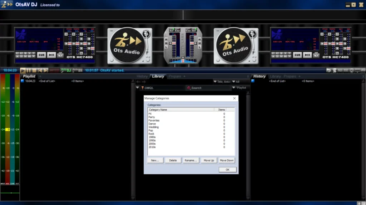The height and width of the screenshot is (205, 366).
Task: Click into the Library Search field
Action: click(208, 88)
